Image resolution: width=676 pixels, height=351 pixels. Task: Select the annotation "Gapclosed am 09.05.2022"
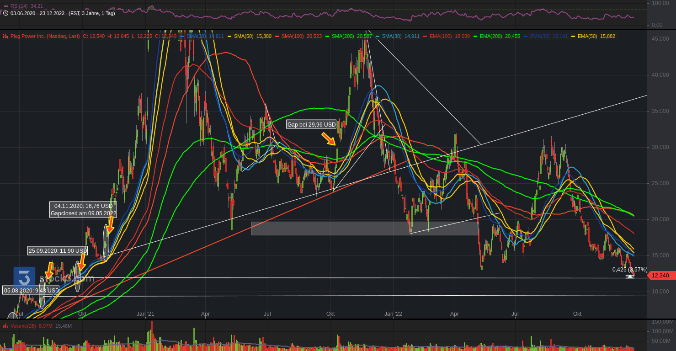click(83, 213)
